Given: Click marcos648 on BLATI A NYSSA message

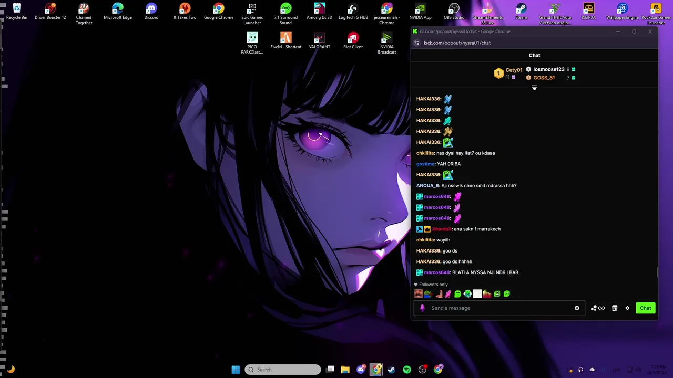Looking at the screenshot, I should [436, 272].
